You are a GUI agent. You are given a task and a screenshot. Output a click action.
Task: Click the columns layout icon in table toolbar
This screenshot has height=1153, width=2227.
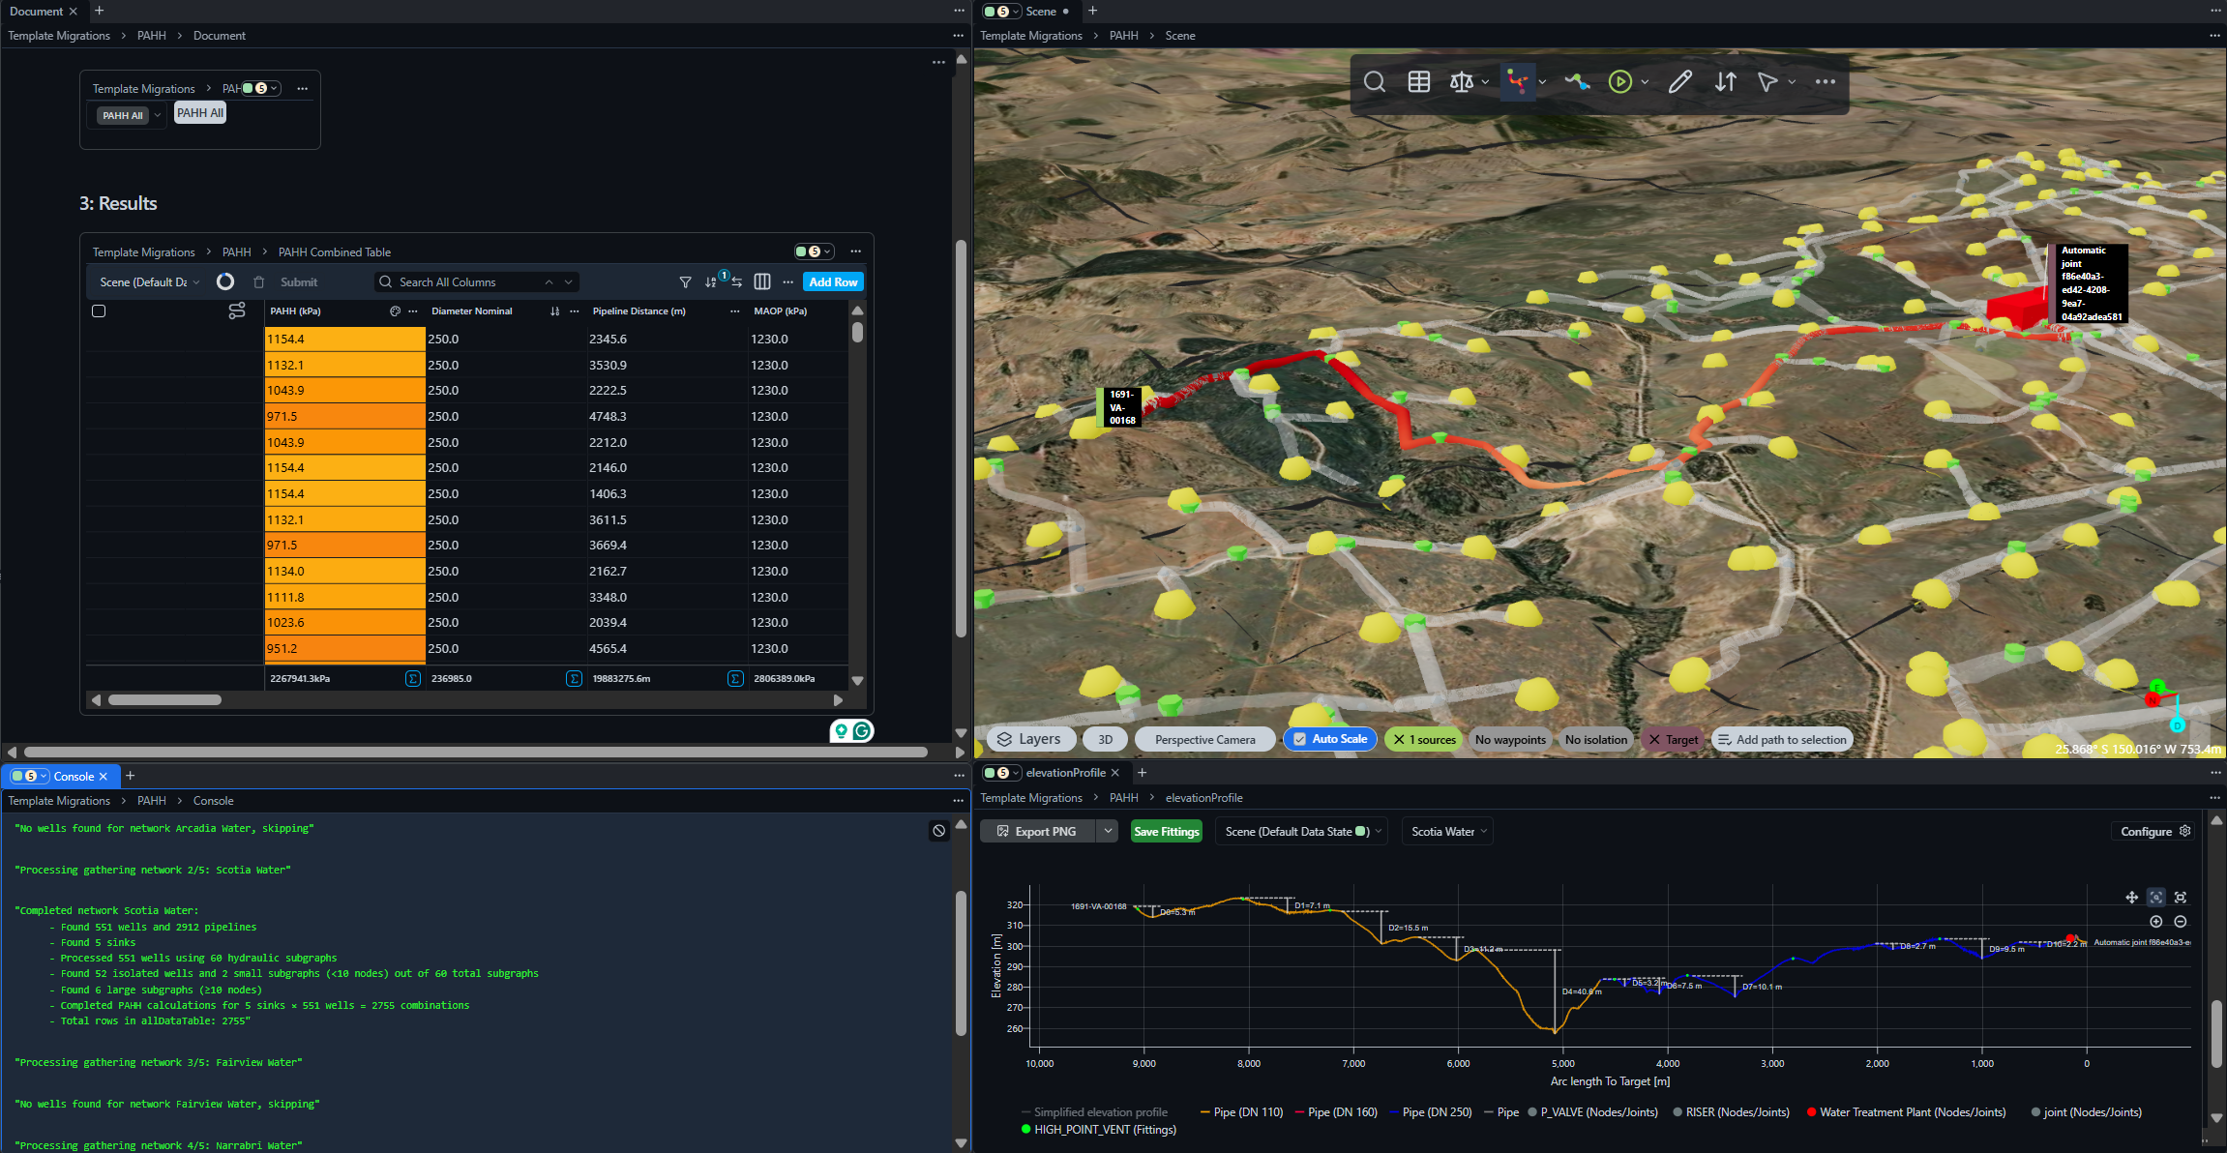tap(762, 282)
